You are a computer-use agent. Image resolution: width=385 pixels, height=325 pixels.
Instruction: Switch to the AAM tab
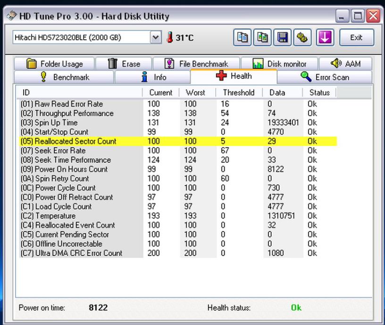[345, 64]
